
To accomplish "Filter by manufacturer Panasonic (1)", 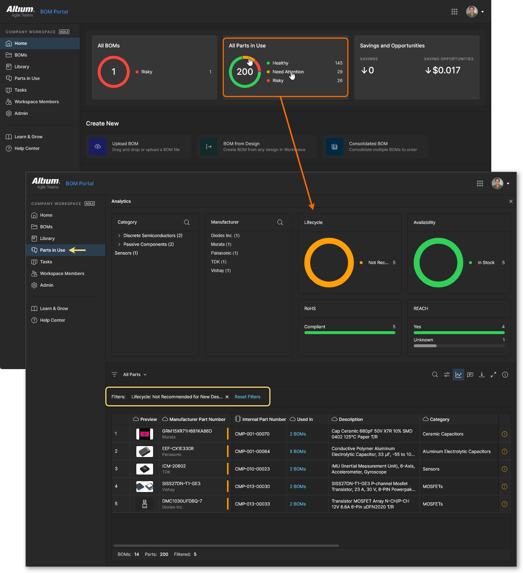I will click(x=225, y=253).
